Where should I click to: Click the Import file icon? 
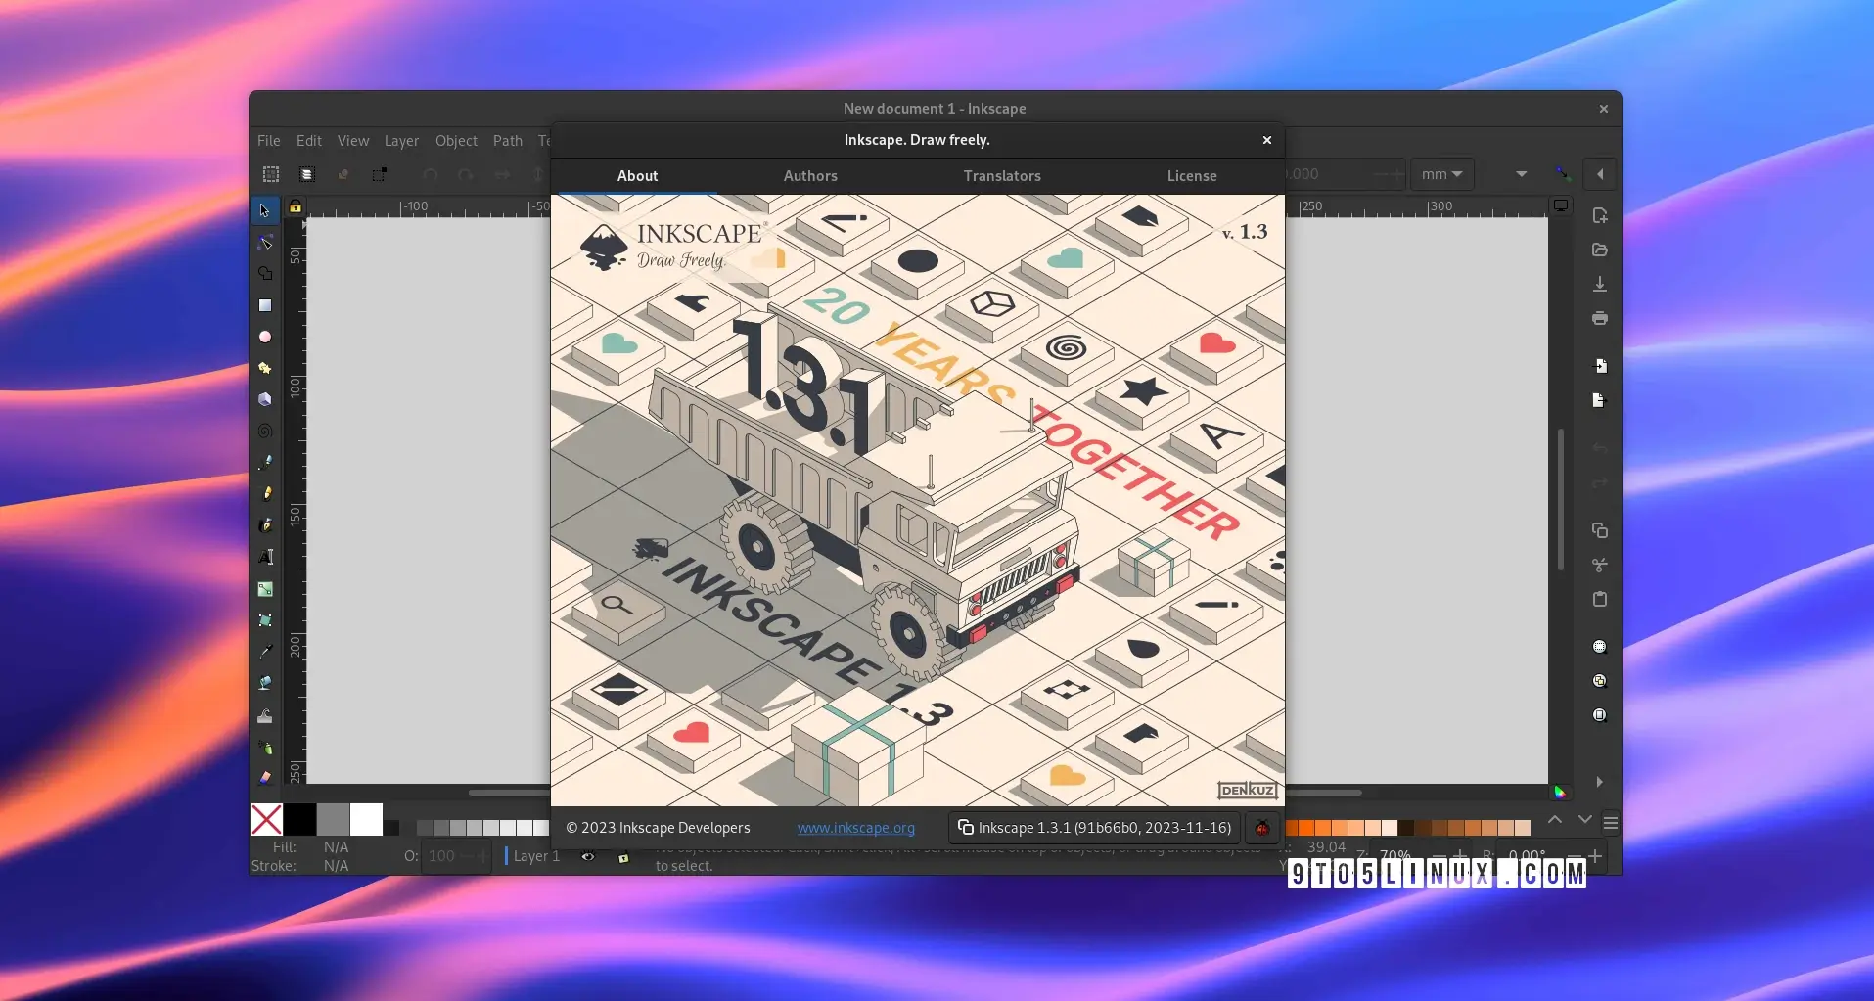(x=1600, y=366)
